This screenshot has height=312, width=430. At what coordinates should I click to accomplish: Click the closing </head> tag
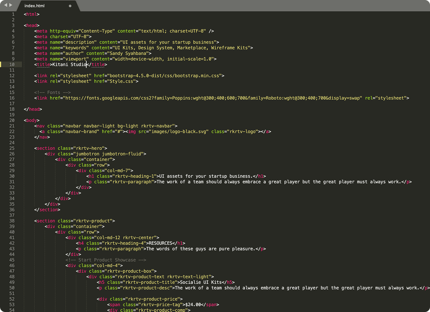point(33,109)
